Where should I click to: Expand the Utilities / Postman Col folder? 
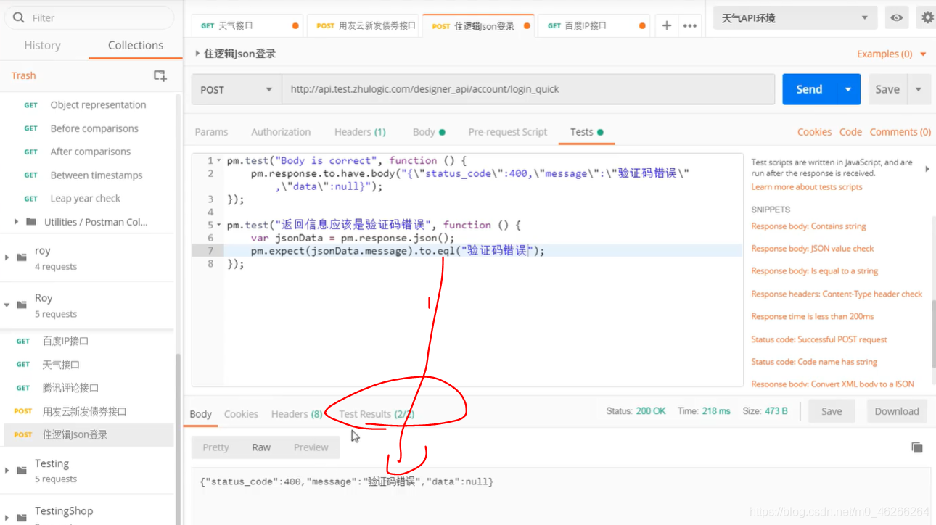[x=16, y=222]
